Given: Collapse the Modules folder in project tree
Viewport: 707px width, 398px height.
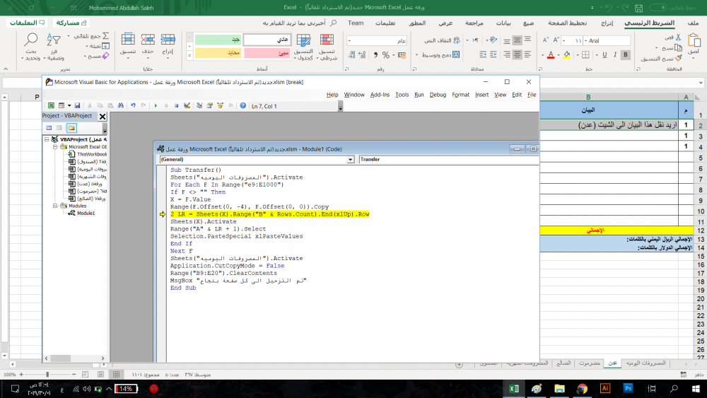Looking at the screenshot, I should (55, 206).
